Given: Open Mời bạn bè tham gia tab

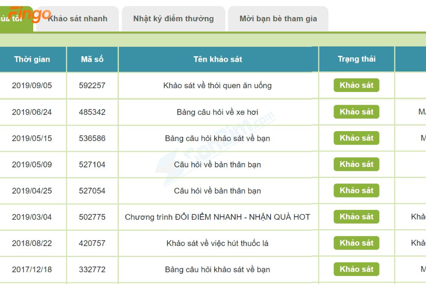Looking at the screenshot, I should click(x=278, y=18).
